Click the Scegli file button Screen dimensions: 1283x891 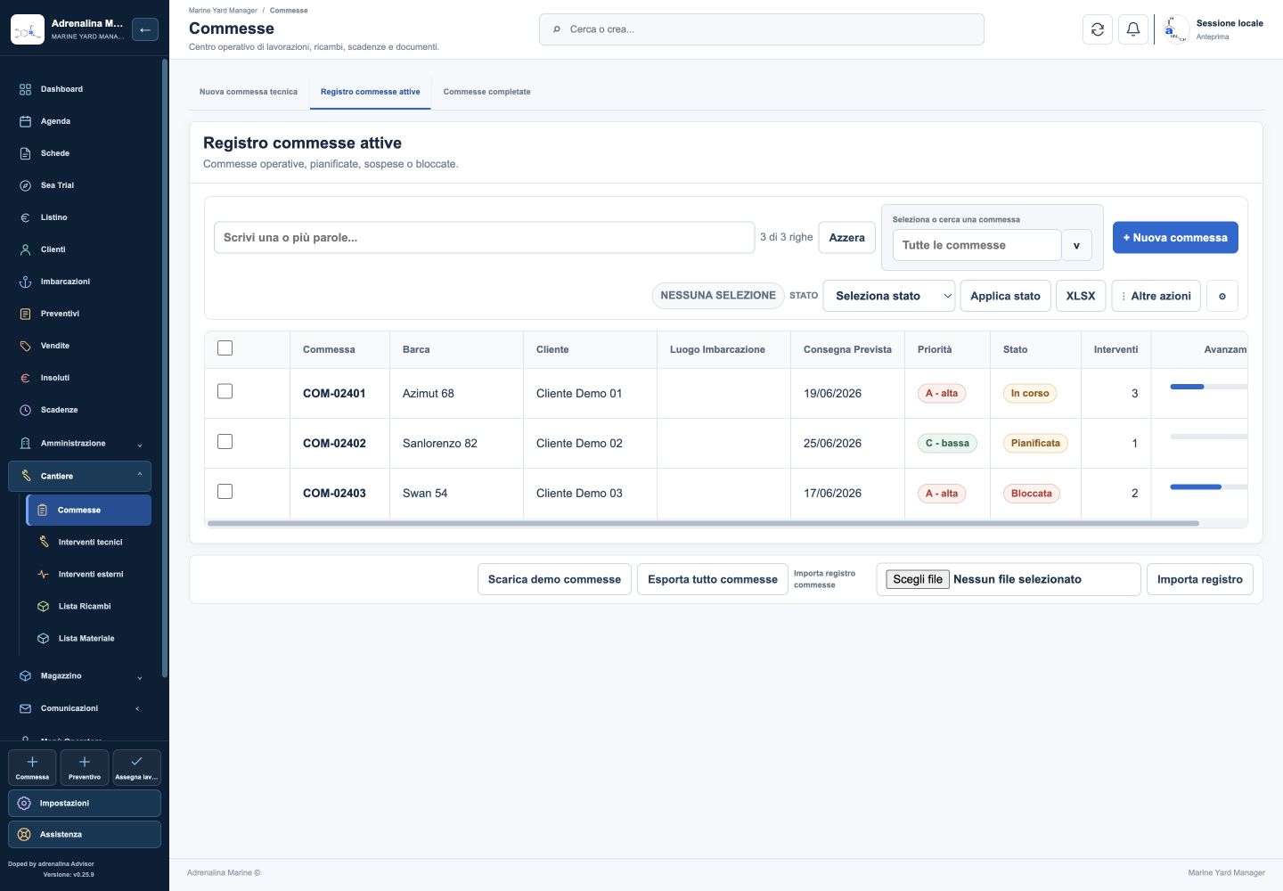tap(918, 579)
